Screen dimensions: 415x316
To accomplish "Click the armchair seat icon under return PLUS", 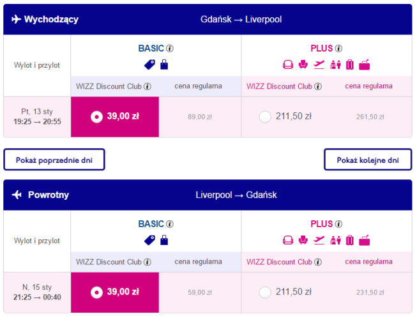I will [x=303, y=240].
